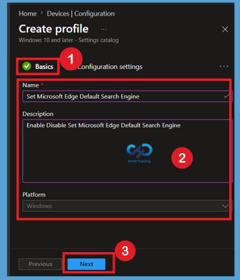This screenshot has width=240, height=280.
Task: Show more wizard steps with the ellipsis
Action: (x=224, y=66)
